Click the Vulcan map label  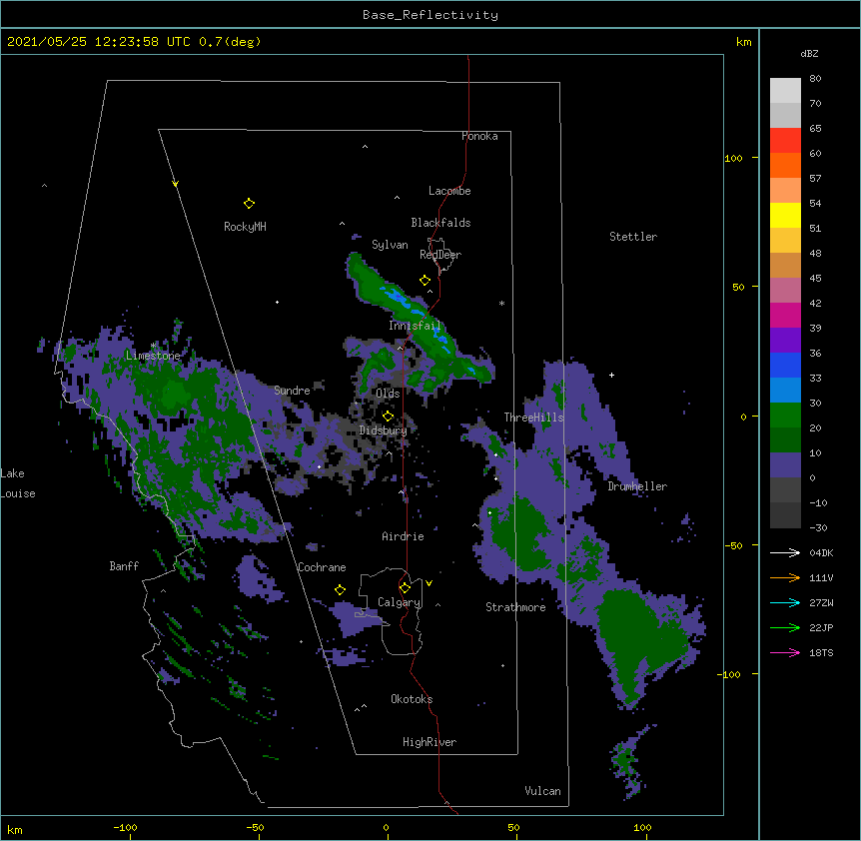click(x=542, y=791)
